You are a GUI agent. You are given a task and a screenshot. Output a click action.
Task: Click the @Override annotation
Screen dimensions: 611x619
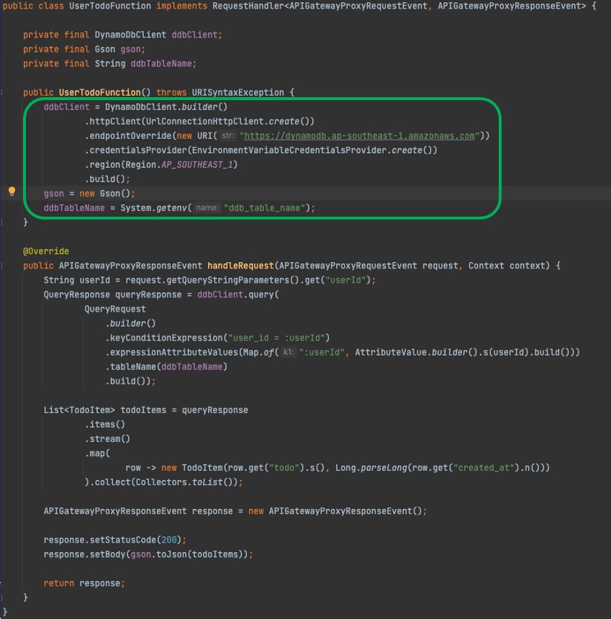pos(46,251)
